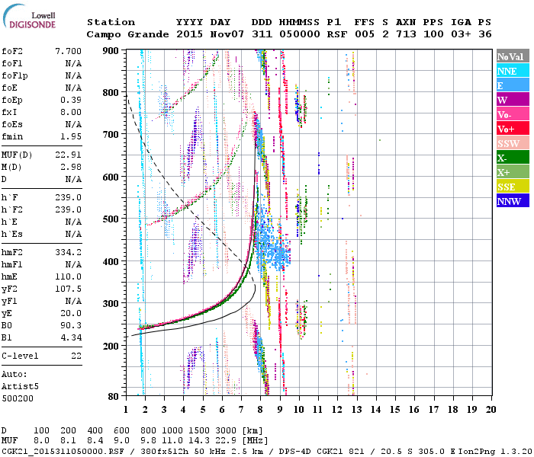Screen dimensions: 534x457
Task: Click the Campo Grande station name
Action: [127, 34]
